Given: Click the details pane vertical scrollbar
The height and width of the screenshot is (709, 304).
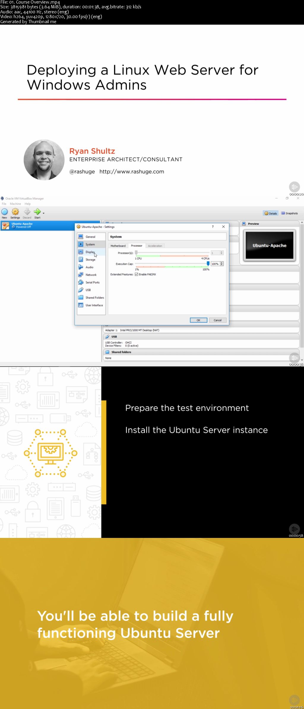Looking at the screenshot, I should click(x=302, y=291).
